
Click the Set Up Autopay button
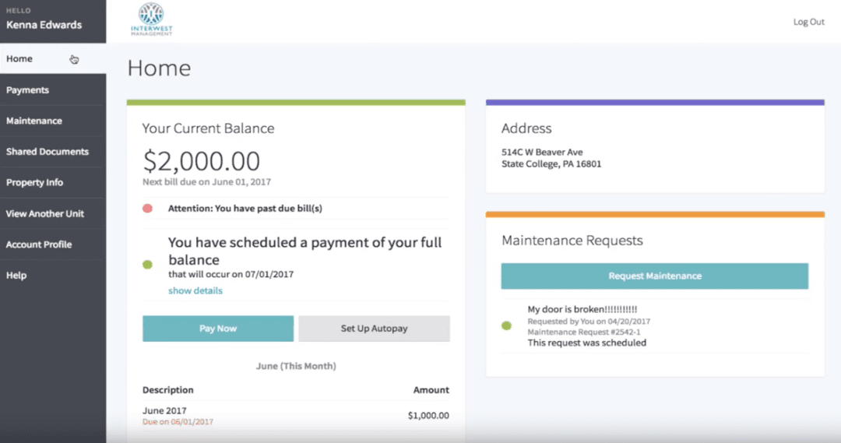pyautogui.click(x=374, y=329)
